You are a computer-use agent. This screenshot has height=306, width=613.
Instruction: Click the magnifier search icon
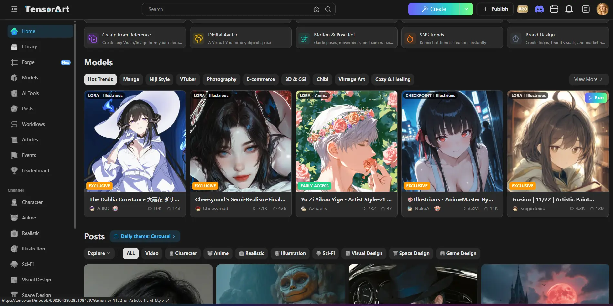[x=328, y=9]
